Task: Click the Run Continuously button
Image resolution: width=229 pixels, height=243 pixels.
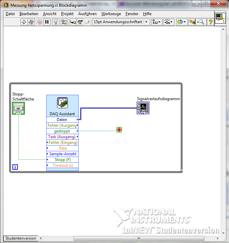Action: point(31,22)
